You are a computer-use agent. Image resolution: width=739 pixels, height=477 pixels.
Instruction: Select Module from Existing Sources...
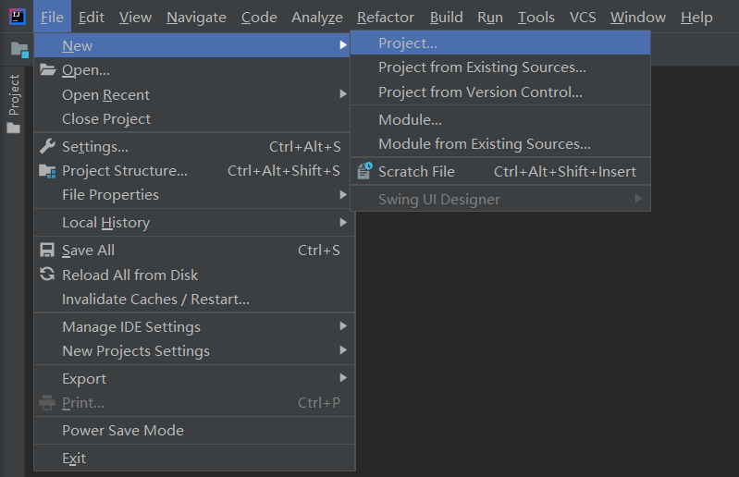click(x=484, y=144)
